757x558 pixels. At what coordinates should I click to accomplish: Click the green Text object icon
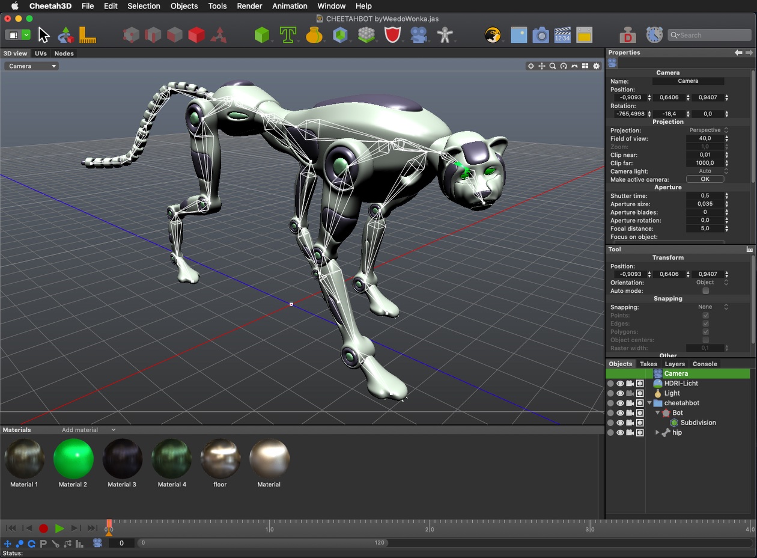(x=288, y=35)
